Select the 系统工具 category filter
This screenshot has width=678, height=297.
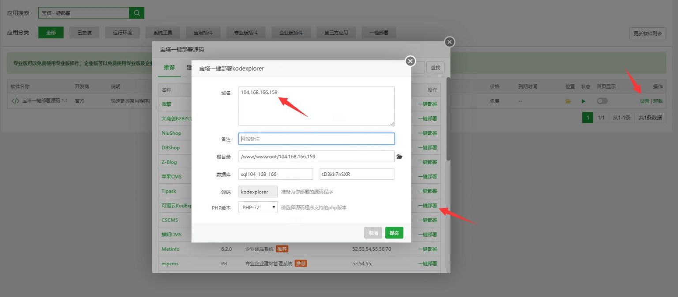pos(163,33)
